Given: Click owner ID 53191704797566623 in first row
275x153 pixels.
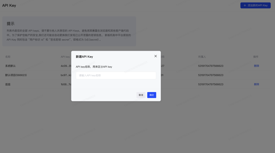Looking at the screenshot, I should 210,66.
